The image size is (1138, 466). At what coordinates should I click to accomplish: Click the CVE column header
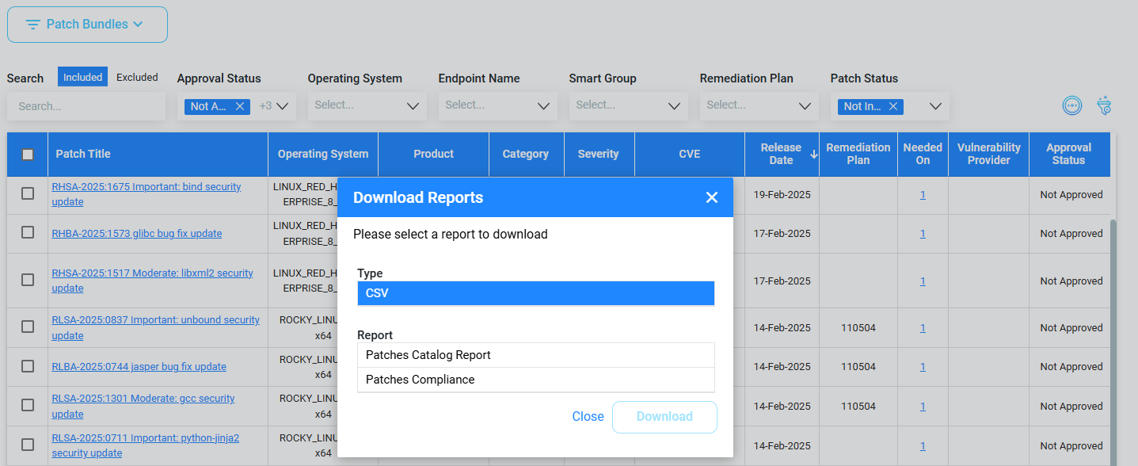[690, 154]
